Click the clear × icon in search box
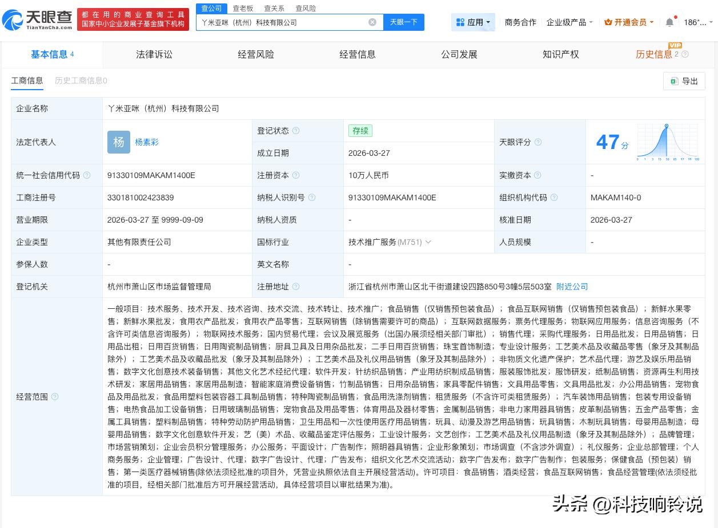 pos(372,22)
